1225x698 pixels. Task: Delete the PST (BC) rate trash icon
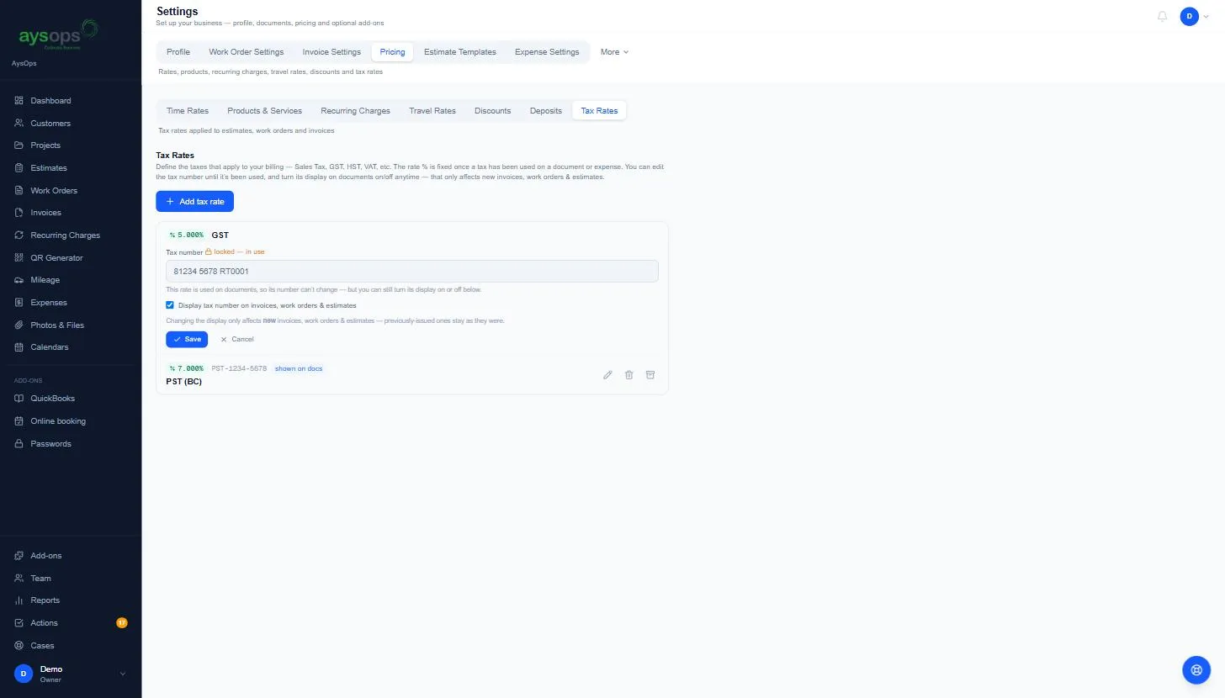click(628, 375)
